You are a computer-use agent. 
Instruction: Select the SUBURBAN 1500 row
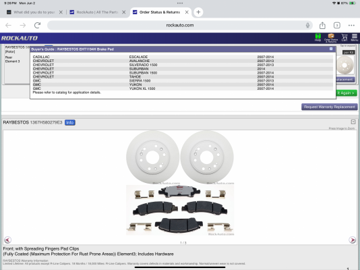point(183,73)
